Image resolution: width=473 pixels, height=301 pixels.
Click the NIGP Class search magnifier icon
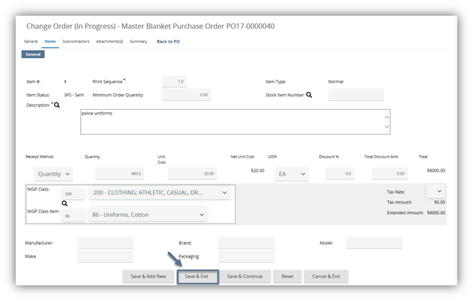(64, 203)
